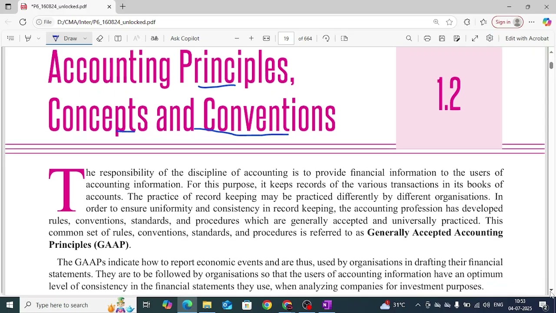Open Microsoft Store from taskbar
556x313 pixels.
247,305
